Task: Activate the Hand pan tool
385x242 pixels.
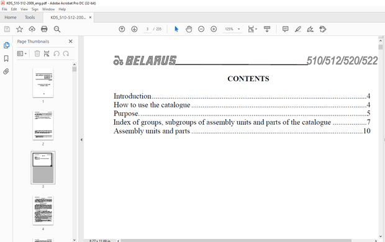Action: pos(189,29)
